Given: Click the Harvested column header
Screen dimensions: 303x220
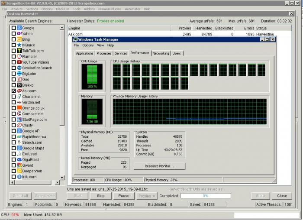Looking at the screenshot, I should [203, 28].
